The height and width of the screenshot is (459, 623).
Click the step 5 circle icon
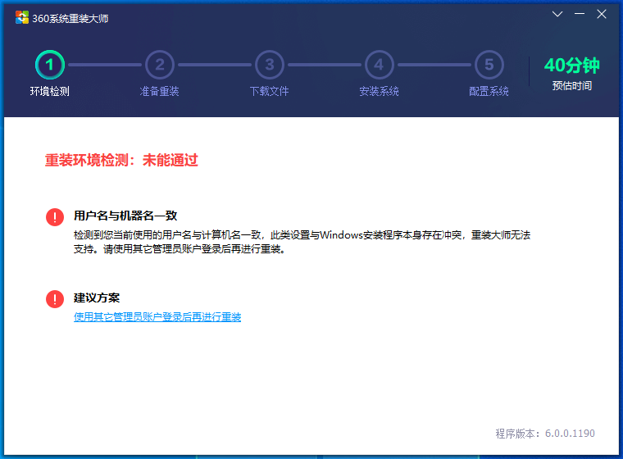[489, 64]
